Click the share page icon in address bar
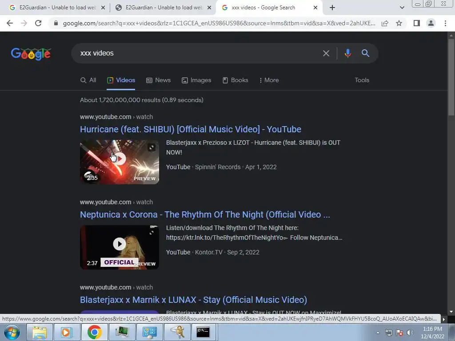This screenshot has width=455, height=341. [x=385, y=23]
